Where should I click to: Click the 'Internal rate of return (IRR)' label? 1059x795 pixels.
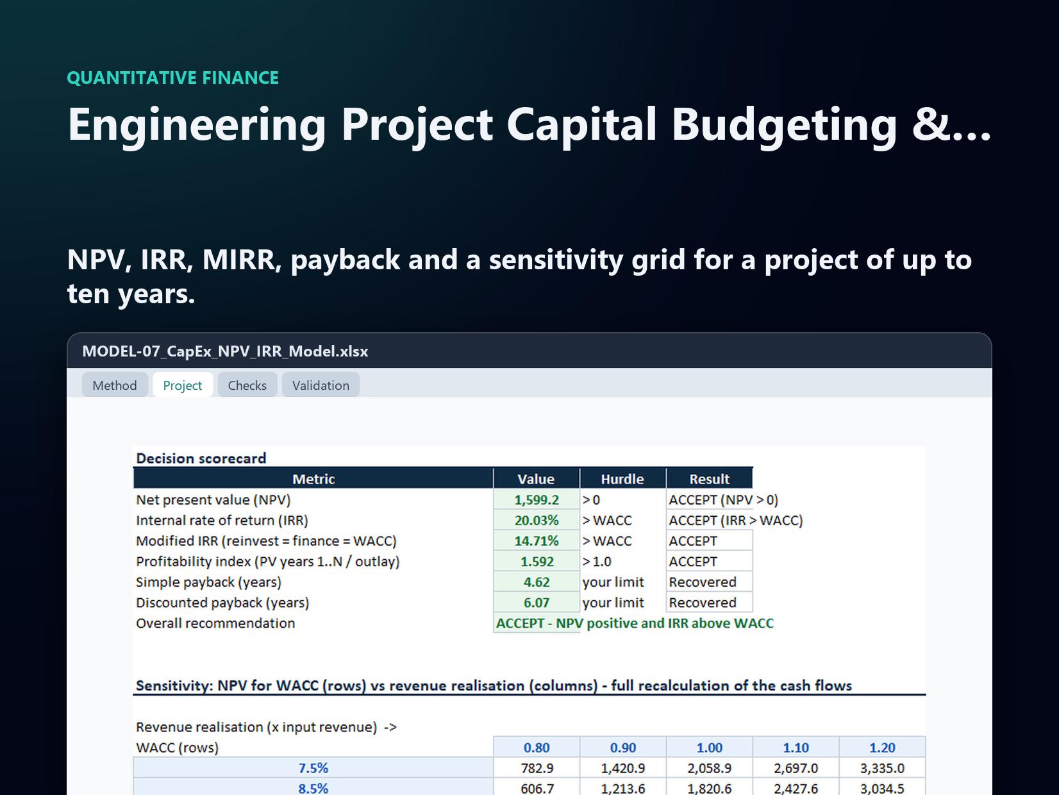coord(222,520)
